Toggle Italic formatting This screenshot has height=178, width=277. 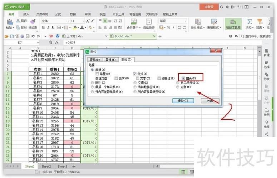click(x=48, y=27)
